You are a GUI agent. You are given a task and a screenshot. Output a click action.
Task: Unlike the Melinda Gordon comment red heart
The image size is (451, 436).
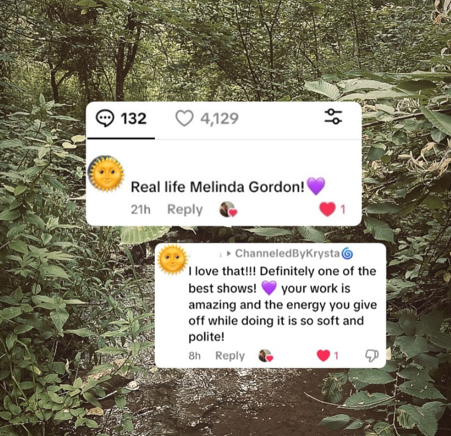pos(327,209)
